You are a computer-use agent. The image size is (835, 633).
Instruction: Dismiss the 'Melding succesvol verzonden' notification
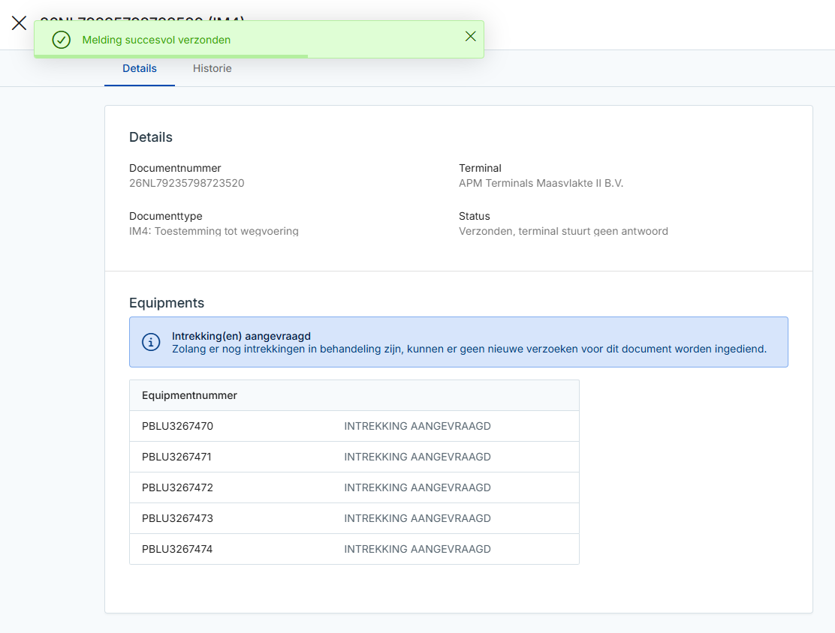tap(470, 36)
